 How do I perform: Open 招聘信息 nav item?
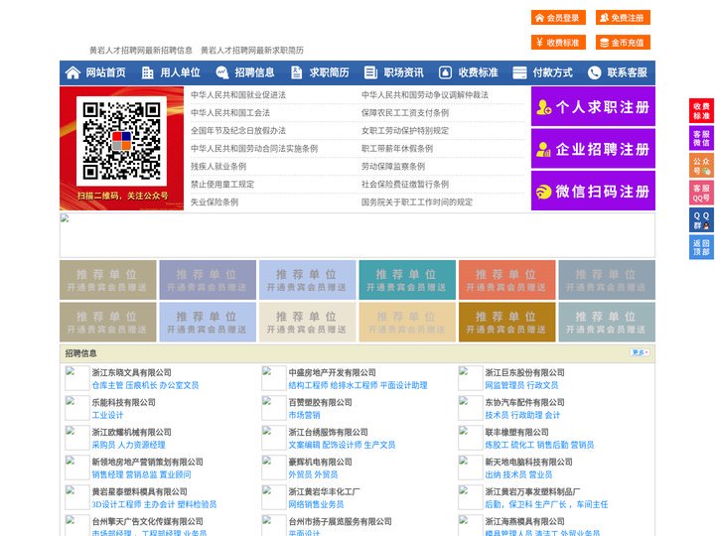[x=254, y=72]
